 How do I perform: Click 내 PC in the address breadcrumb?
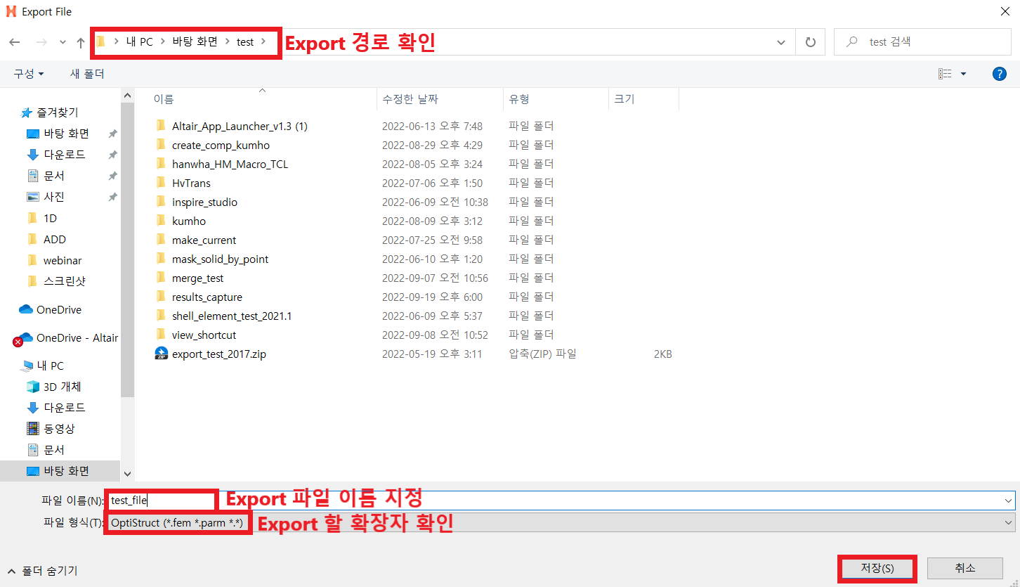pyautogui.click(x=139, y=42)
